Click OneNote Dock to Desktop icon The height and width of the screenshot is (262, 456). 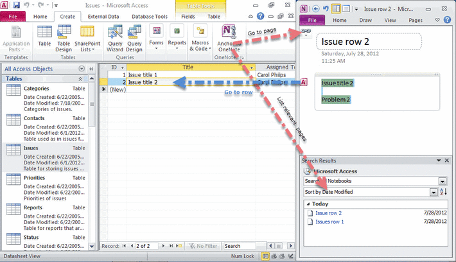pos(336,9)
